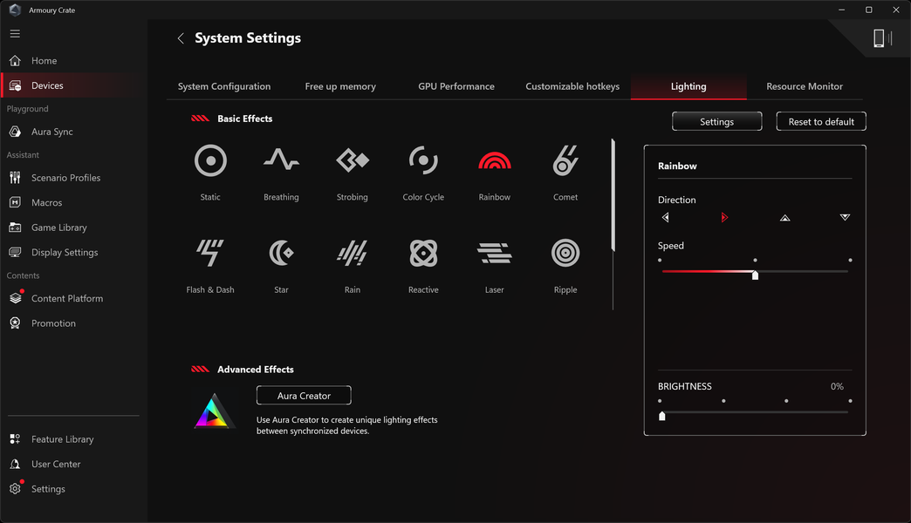911x523 pixels.
Task: Click the Aura Creator prism logo
Action: point(213,411)
